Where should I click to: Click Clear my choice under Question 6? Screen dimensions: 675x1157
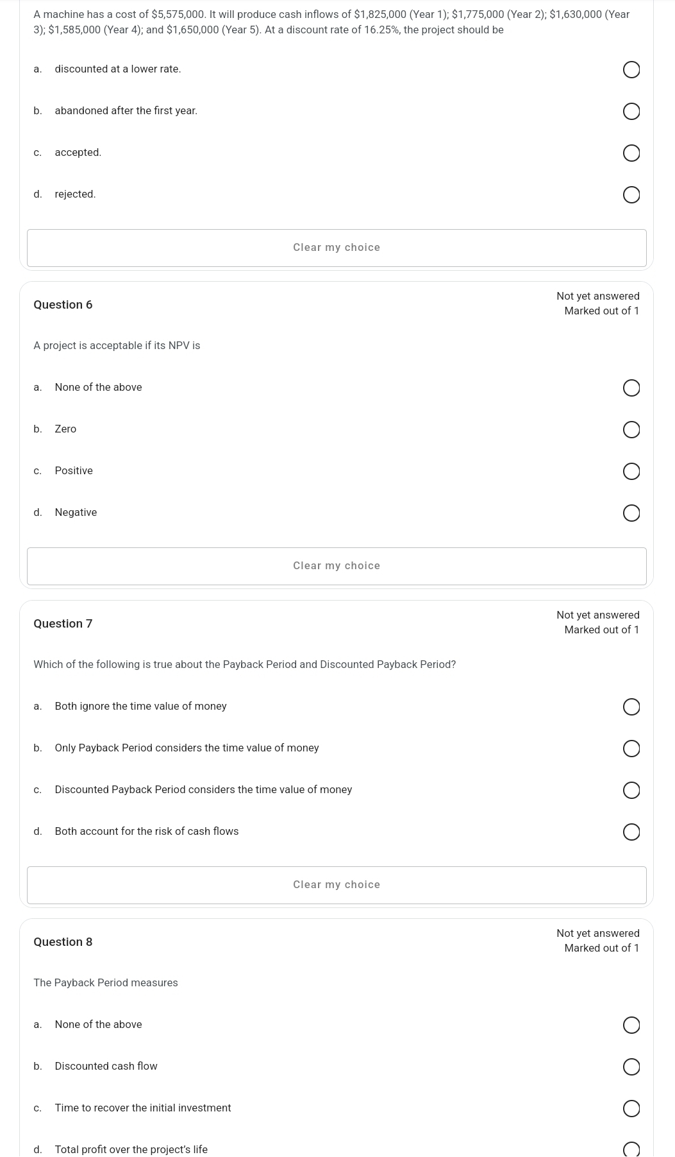(x=337, y=566)
